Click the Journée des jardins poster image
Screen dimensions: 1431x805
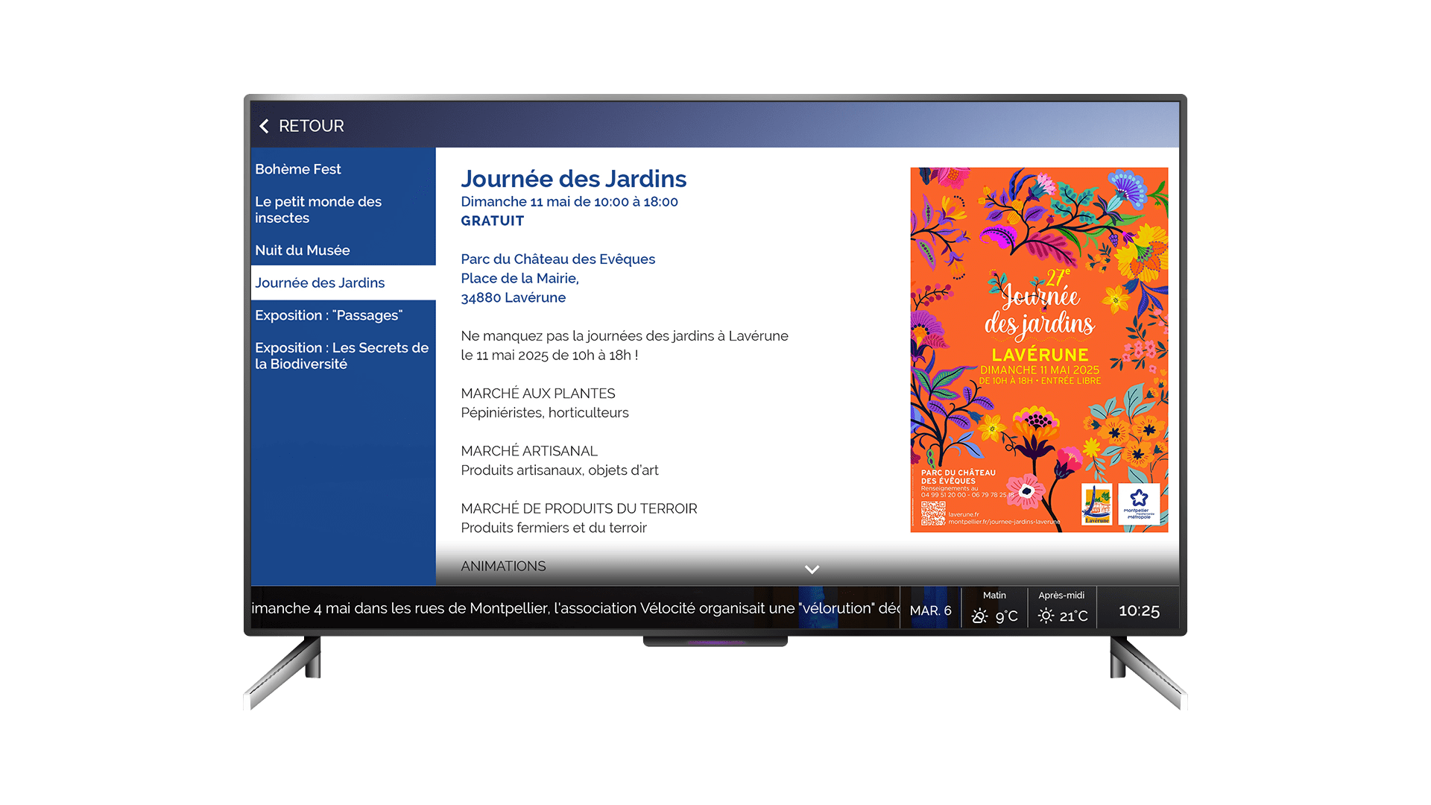point(1039,350)
